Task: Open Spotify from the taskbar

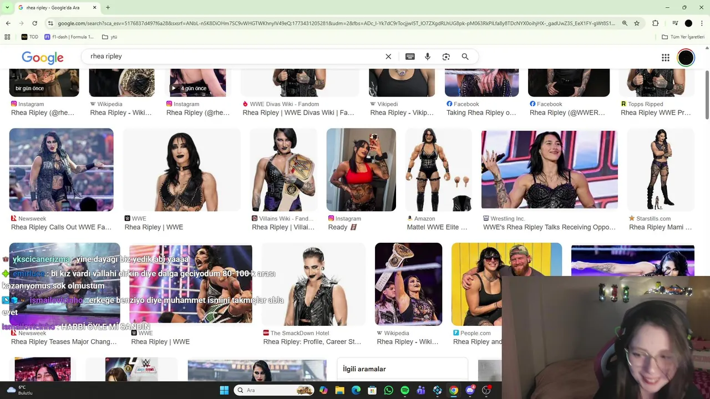Action: click(x=405, y=390)
